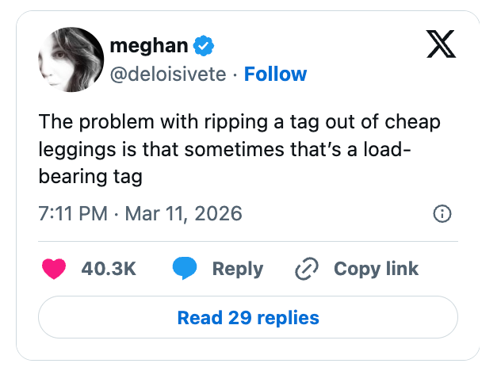Click the display name "meghan"
The height and width of the screenshot is (371, 501).
[149, 47]
